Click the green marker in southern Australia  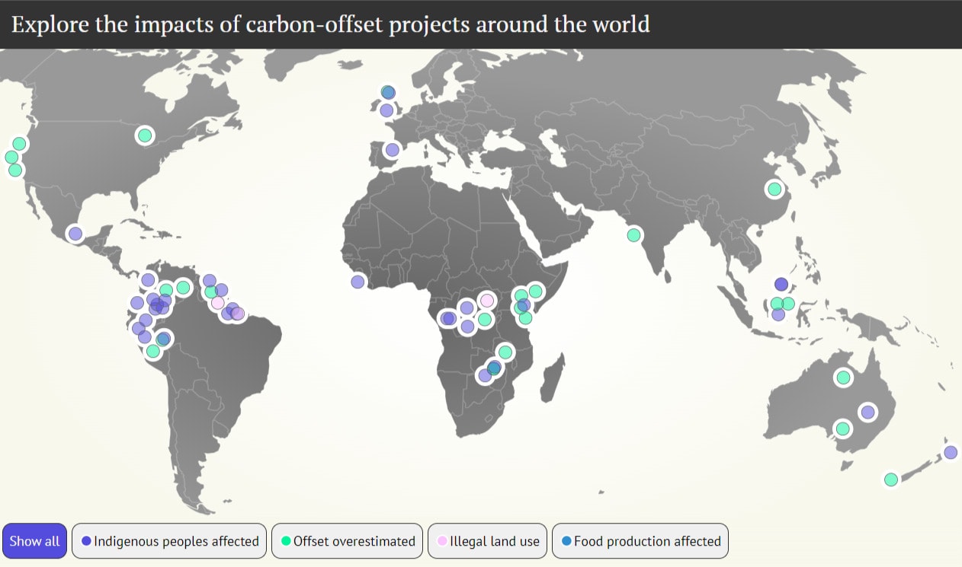pos(842,428)
